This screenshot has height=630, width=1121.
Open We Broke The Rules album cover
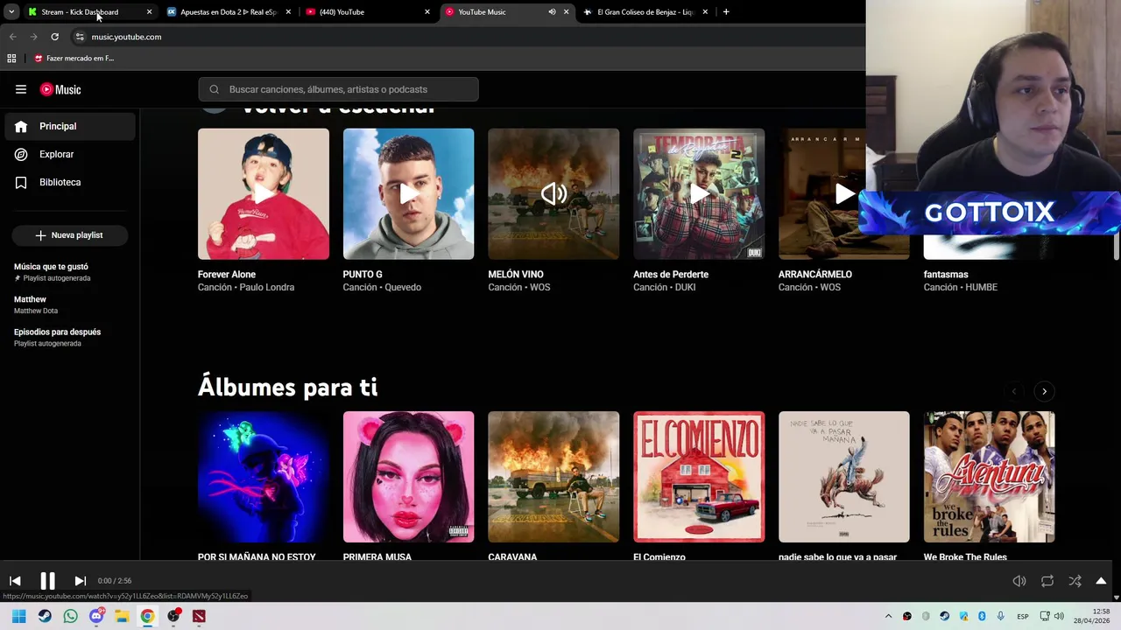990,477
